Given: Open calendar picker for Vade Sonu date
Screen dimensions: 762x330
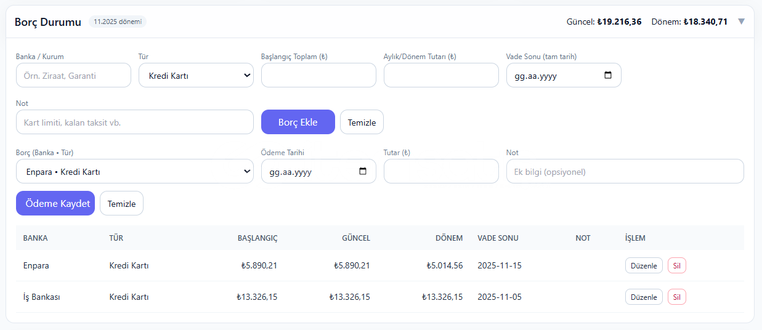Looking at the screenshot, I should 608,75.
